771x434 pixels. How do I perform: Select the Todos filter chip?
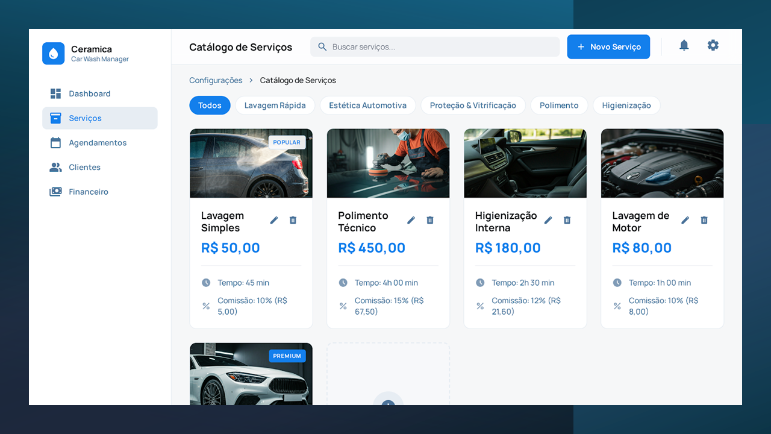(x=210, y=105)
